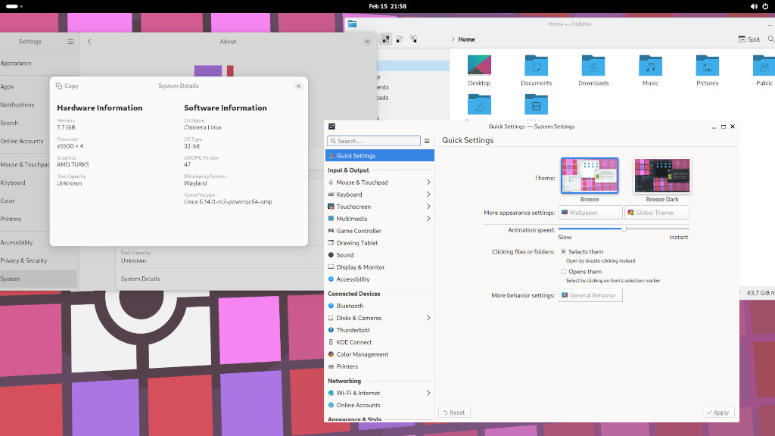
Task: Open the Desktop folder in Dolphin
Action: [x=479, y=70]
